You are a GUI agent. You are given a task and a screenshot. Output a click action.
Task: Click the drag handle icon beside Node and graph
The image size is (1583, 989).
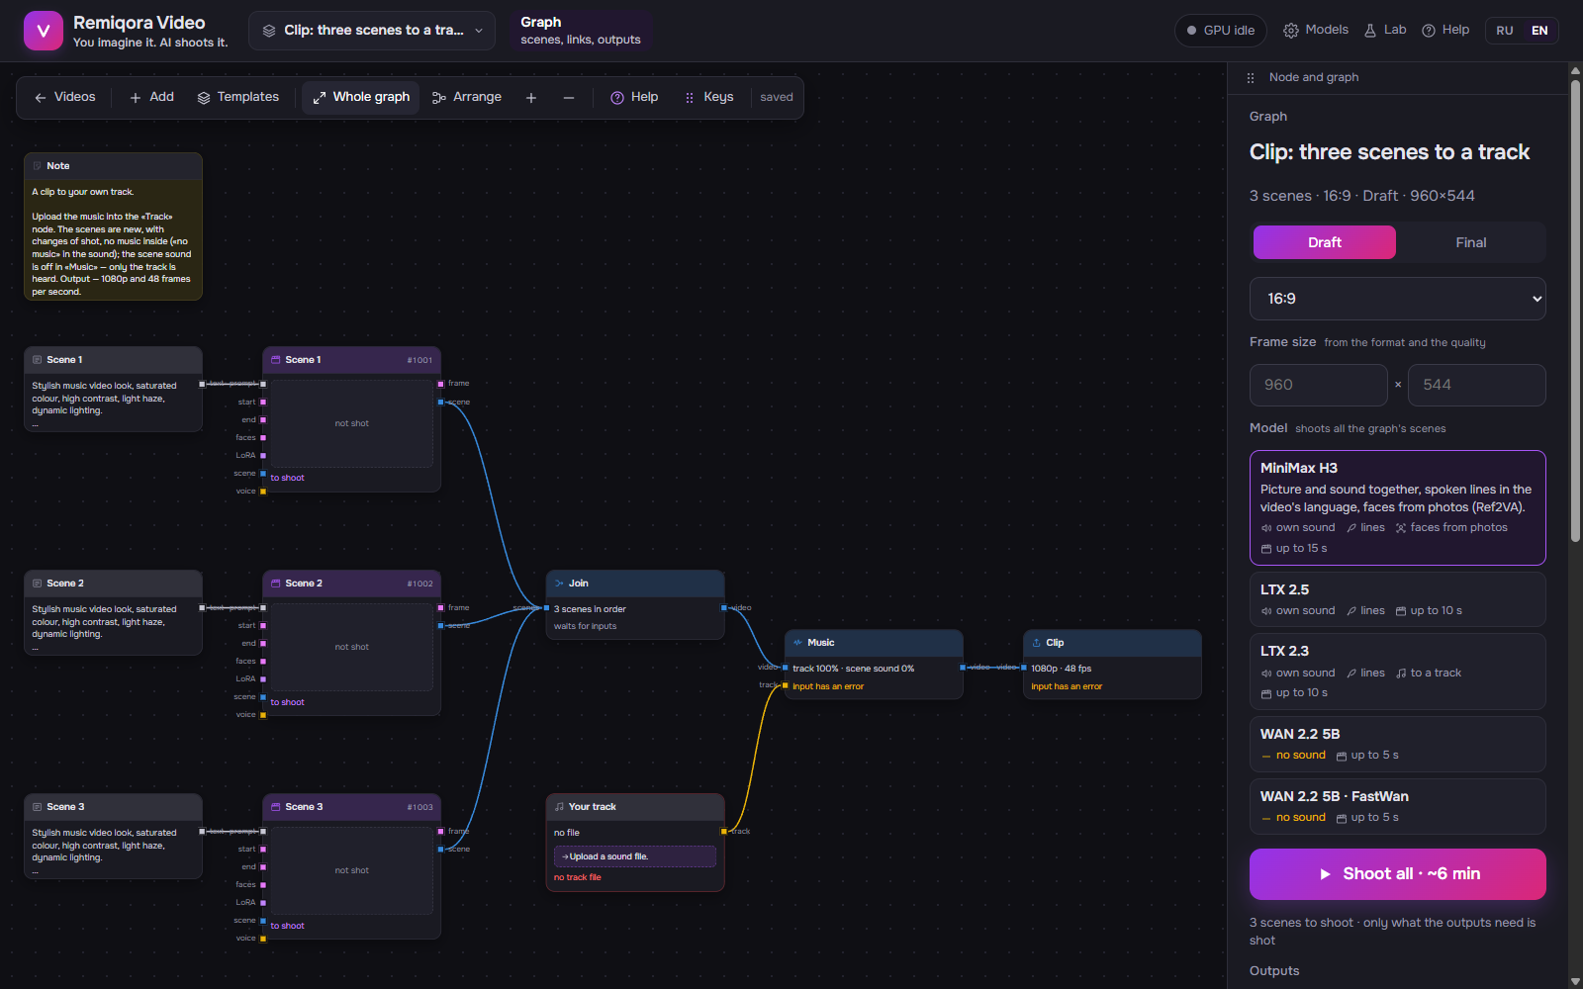pyautogui.click(x=1251, y=77)
